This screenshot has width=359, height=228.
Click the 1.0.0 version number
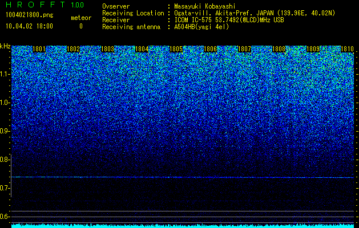coord(78,5)
